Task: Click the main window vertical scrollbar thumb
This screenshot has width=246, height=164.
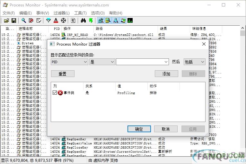Action: point(242,33)
